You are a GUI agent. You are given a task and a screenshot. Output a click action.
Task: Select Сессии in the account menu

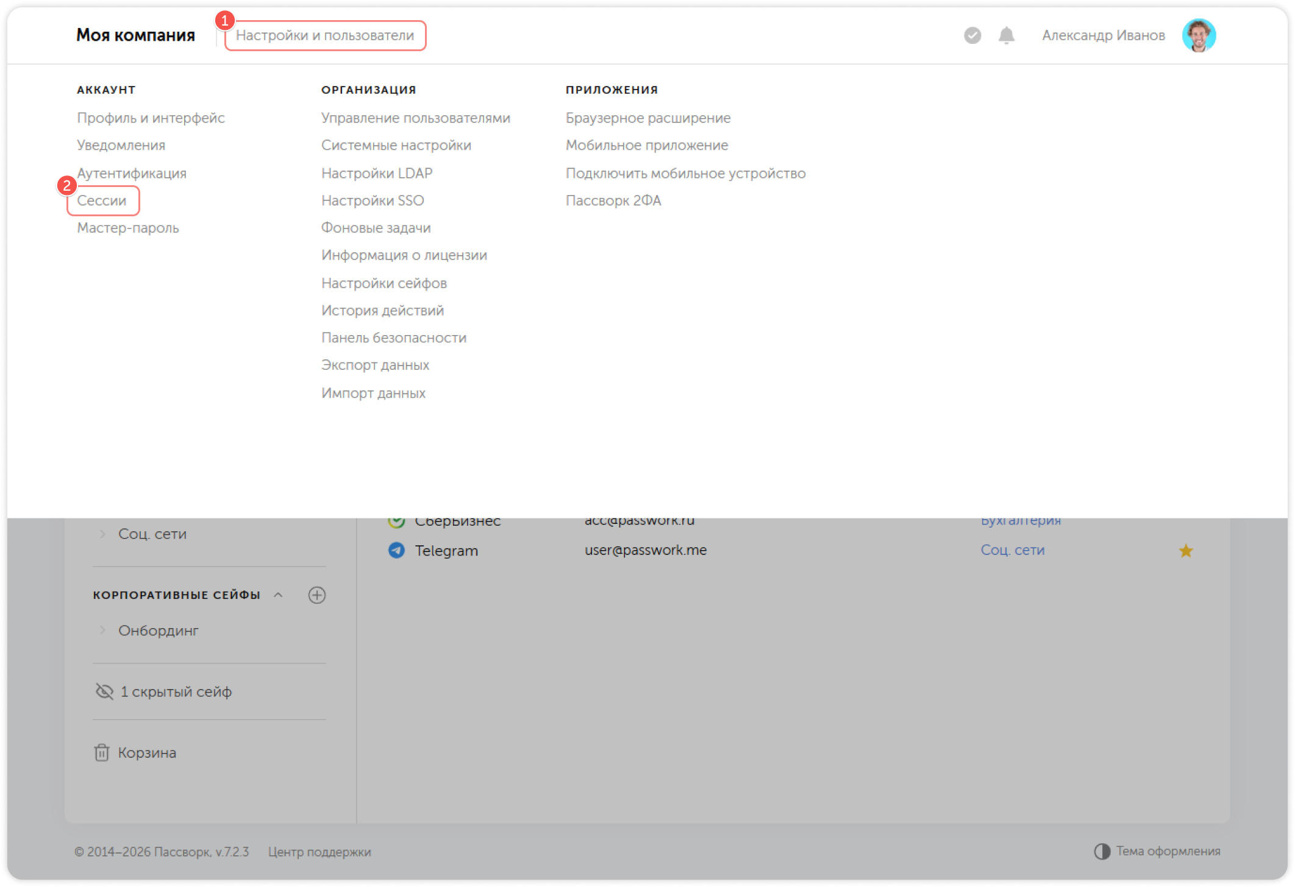tap(102, 200)
